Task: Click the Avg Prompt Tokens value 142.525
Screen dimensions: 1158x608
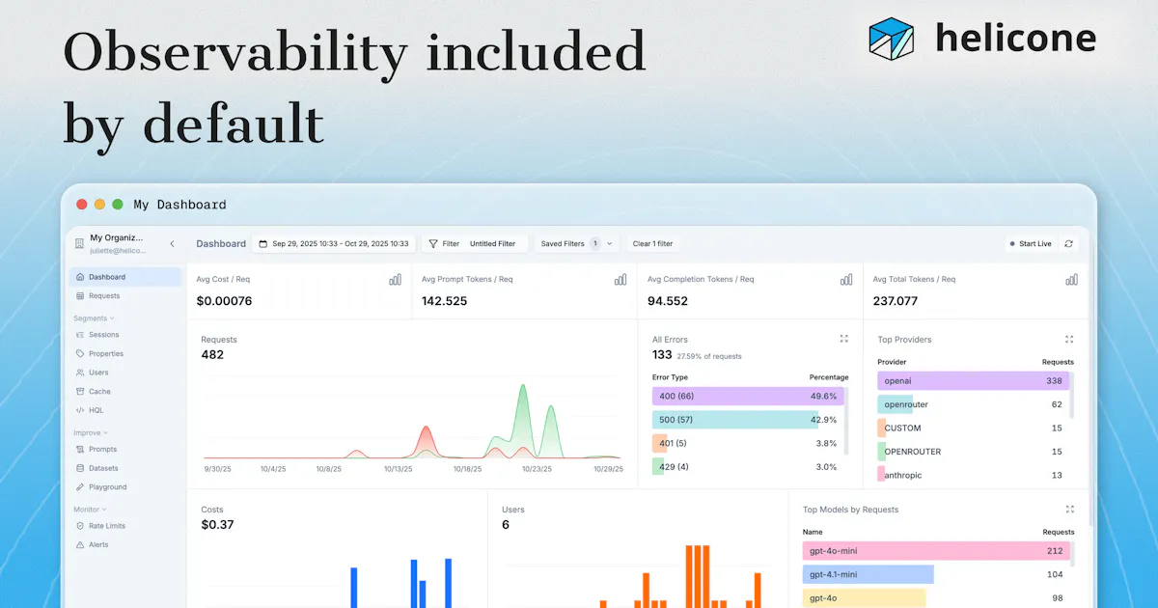Action: click(444, 301)
